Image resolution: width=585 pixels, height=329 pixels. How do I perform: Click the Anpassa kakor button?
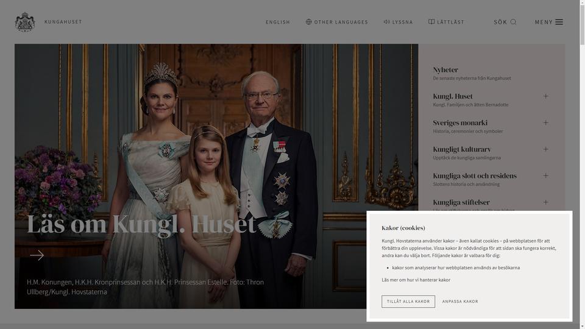(x=460, y=302)
